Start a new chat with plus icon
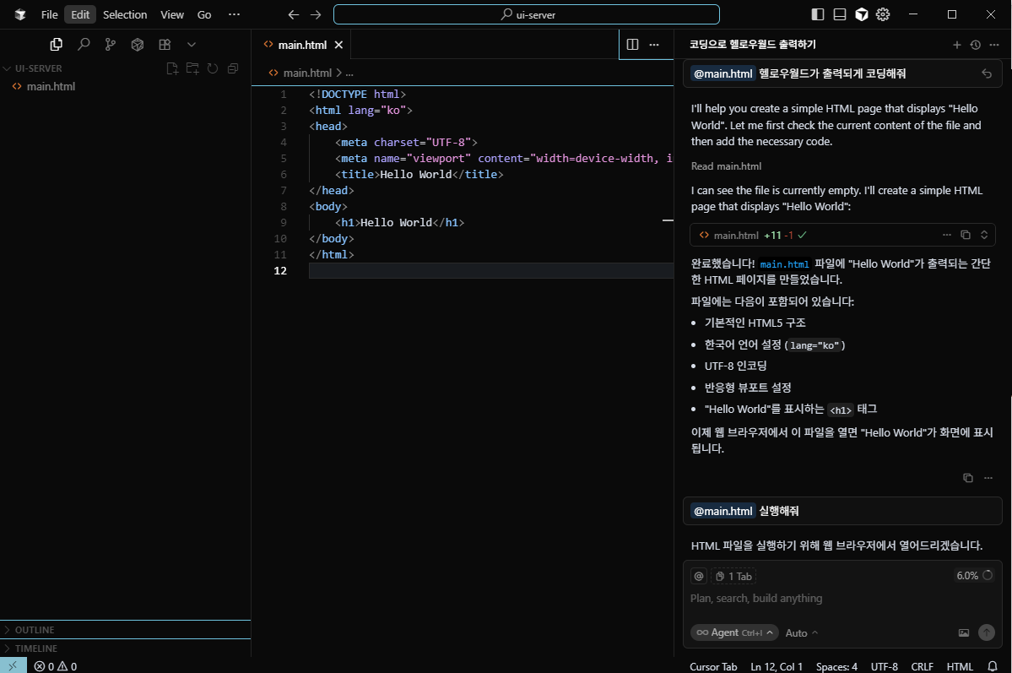 pos(956,45)
